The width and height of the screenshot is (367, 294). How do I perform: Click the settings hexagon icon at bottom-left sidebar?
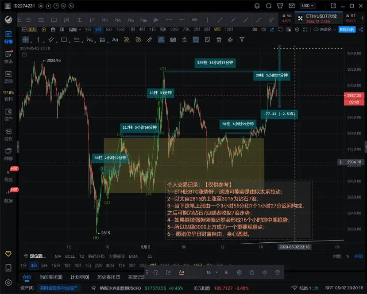point(8,283)
